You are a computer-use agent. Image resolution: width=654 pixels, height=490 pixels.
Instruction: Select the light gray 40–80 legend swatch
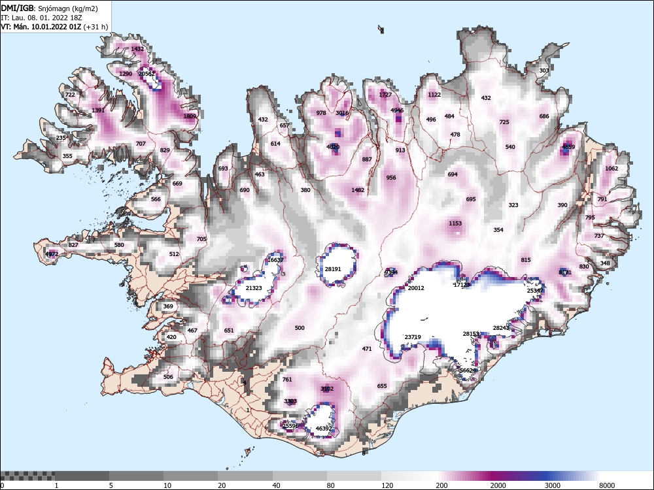click(x=300, y=476)
